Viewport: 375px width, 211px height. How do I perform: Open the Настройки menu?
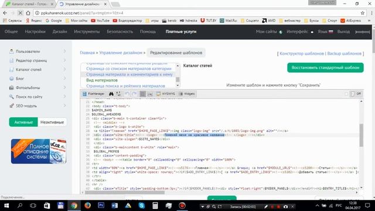click(35, 32)
